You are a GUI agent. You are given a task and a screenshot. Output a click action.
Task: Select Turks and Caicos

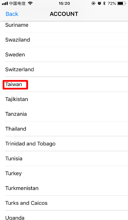pyautogui.click(x=64, y=203)
